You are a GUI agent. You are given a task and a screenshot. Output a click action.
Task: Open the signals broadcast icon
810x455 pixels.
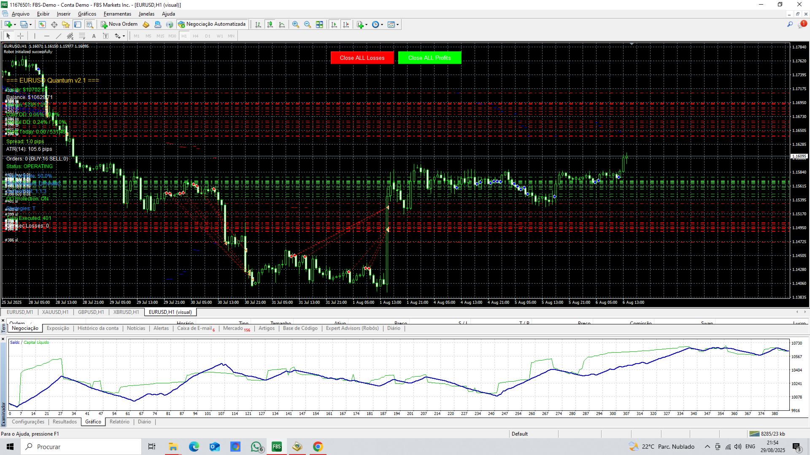coord(170,24)
